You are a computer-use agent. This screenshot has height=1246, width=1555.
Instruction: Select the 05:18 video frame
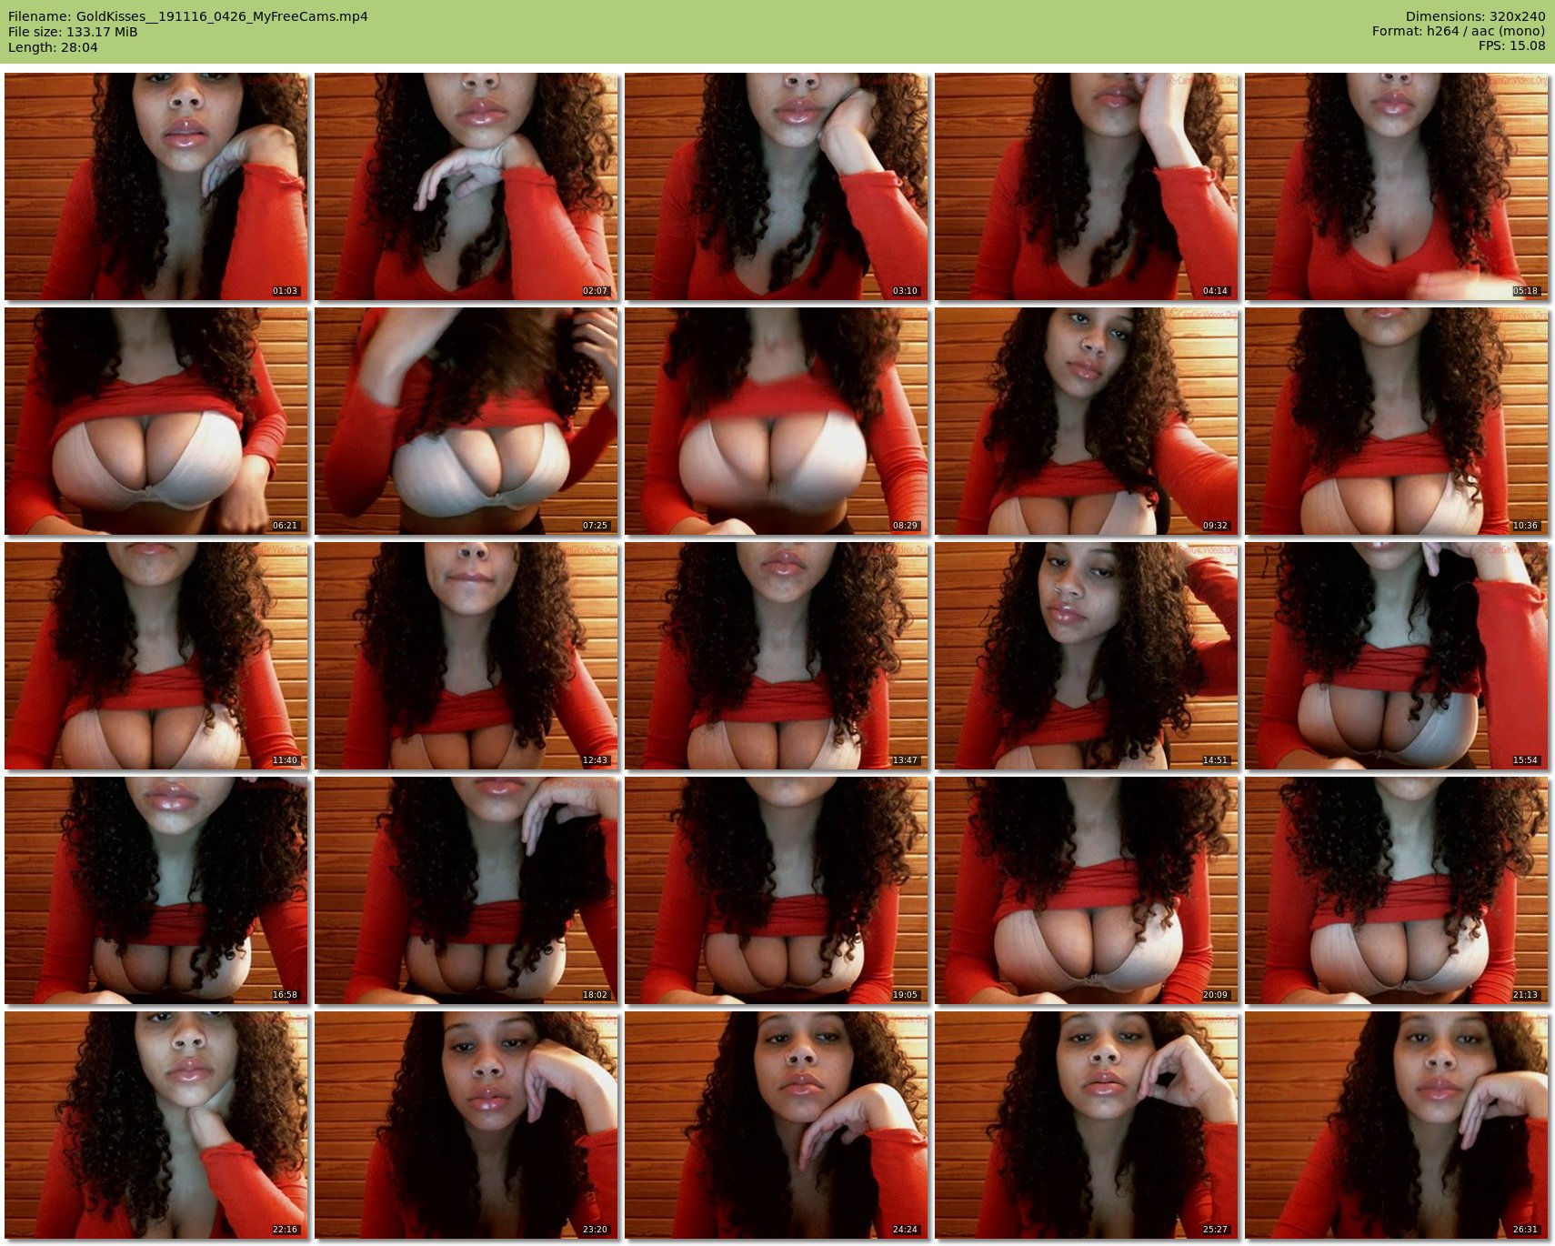1397,186
